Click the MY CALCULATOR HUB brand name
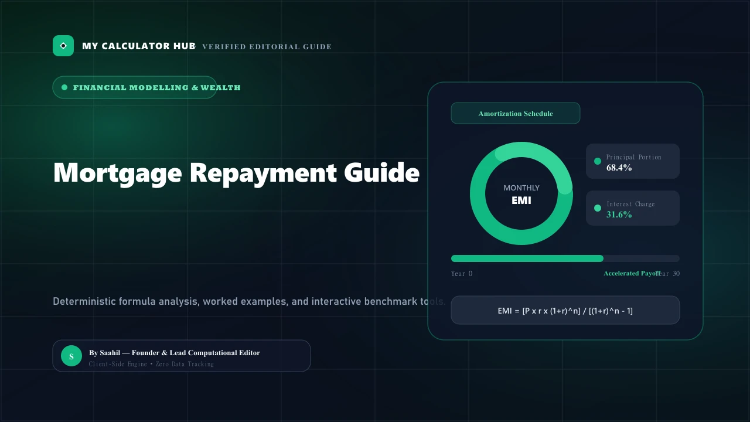 (x=139, y=46)
